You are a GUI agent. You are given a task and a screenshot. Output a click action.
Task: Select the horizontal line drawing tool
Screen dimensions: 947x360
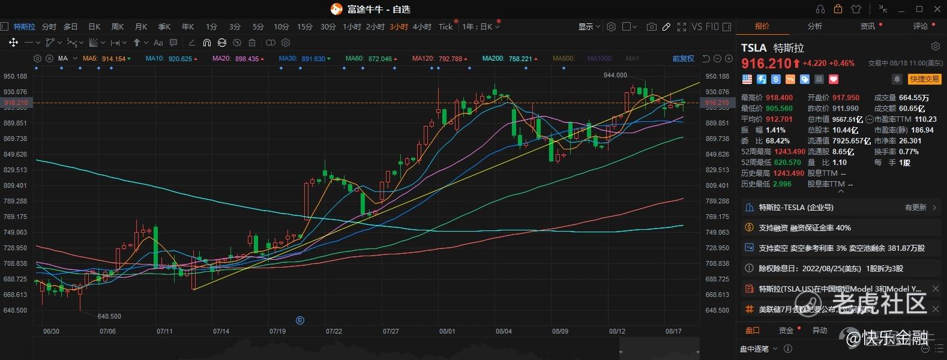[29, 43]
